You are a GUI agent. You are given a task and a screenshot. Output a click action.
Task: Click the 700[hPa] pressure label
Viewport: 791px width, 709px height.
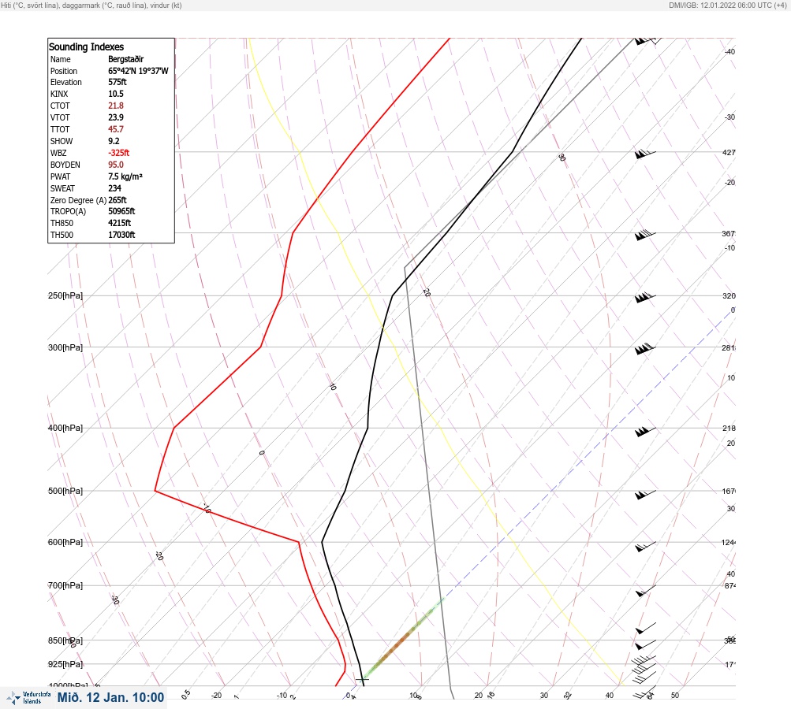(x=65, y=585)
